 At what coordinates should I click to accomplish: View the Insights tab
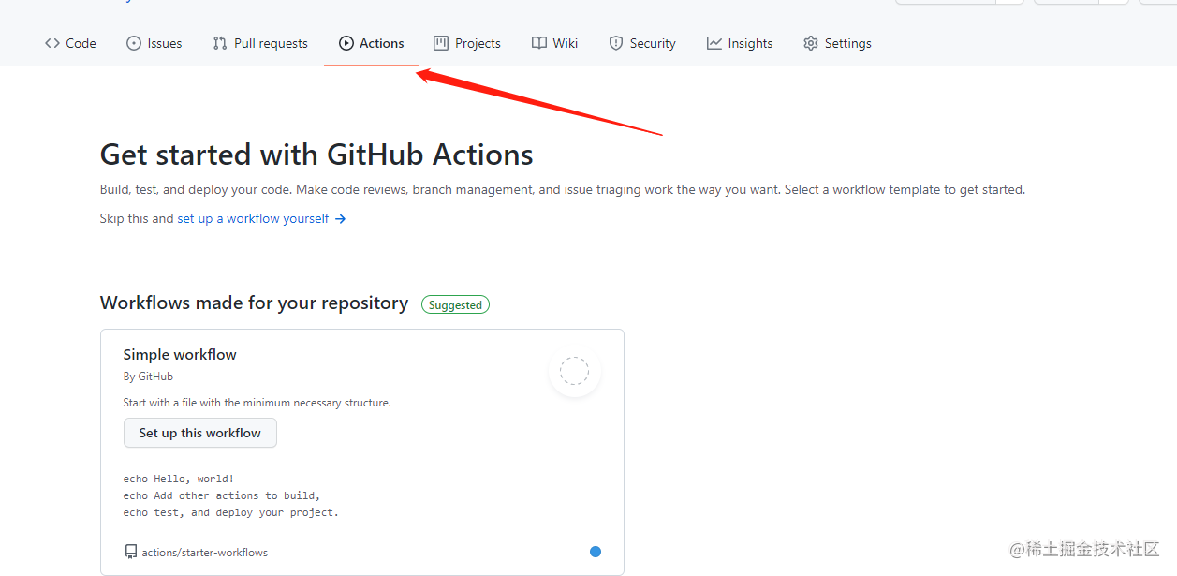point(740,43)
